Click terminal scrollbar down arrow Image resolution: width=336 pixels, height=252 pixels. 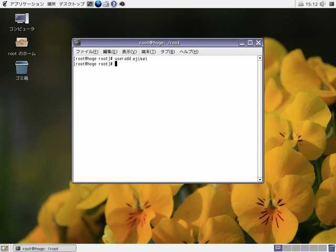pos(260,180)
